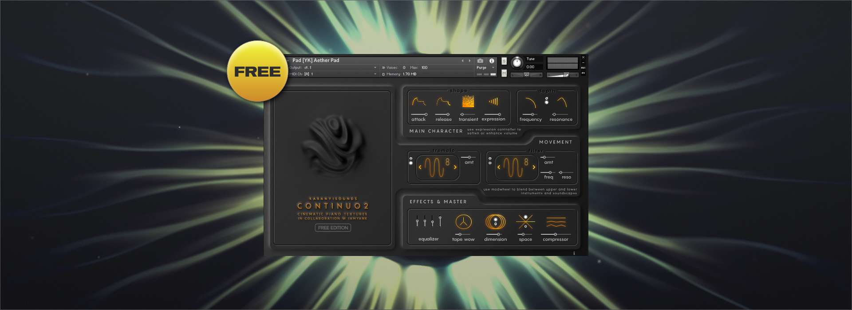
Task: Click the Tune value 0.00 field
Action: 534,67
